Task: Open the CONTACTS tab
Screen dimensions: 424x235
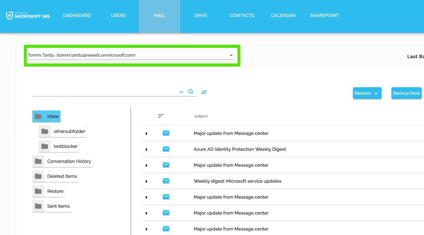Action: [x=242, y=16]
